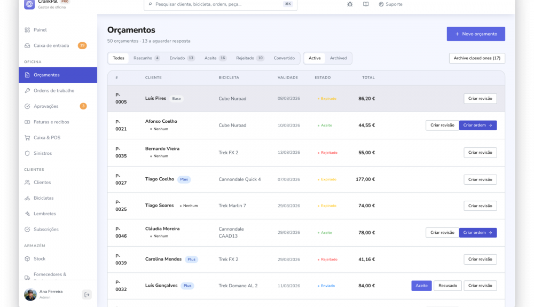Click the bug report icon in top bar

pos(350,4)
